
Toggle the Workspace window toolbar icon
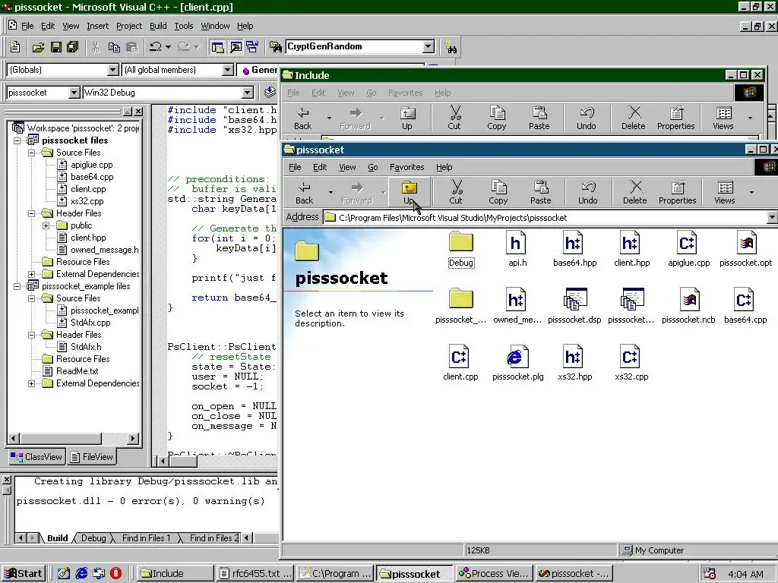217,47
